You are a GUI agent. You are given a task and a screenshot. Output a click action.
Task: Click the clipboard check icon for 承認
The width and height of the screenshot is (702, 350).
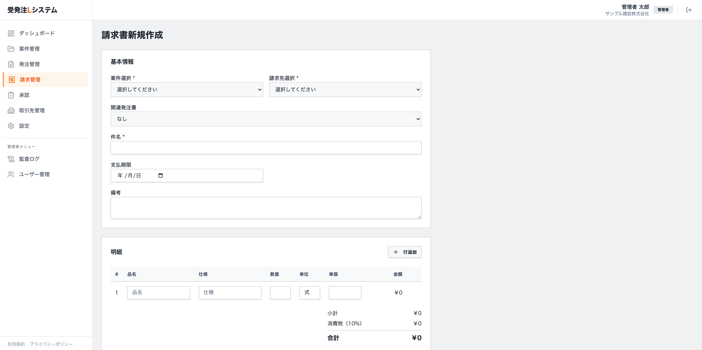[x=11, y=95]
